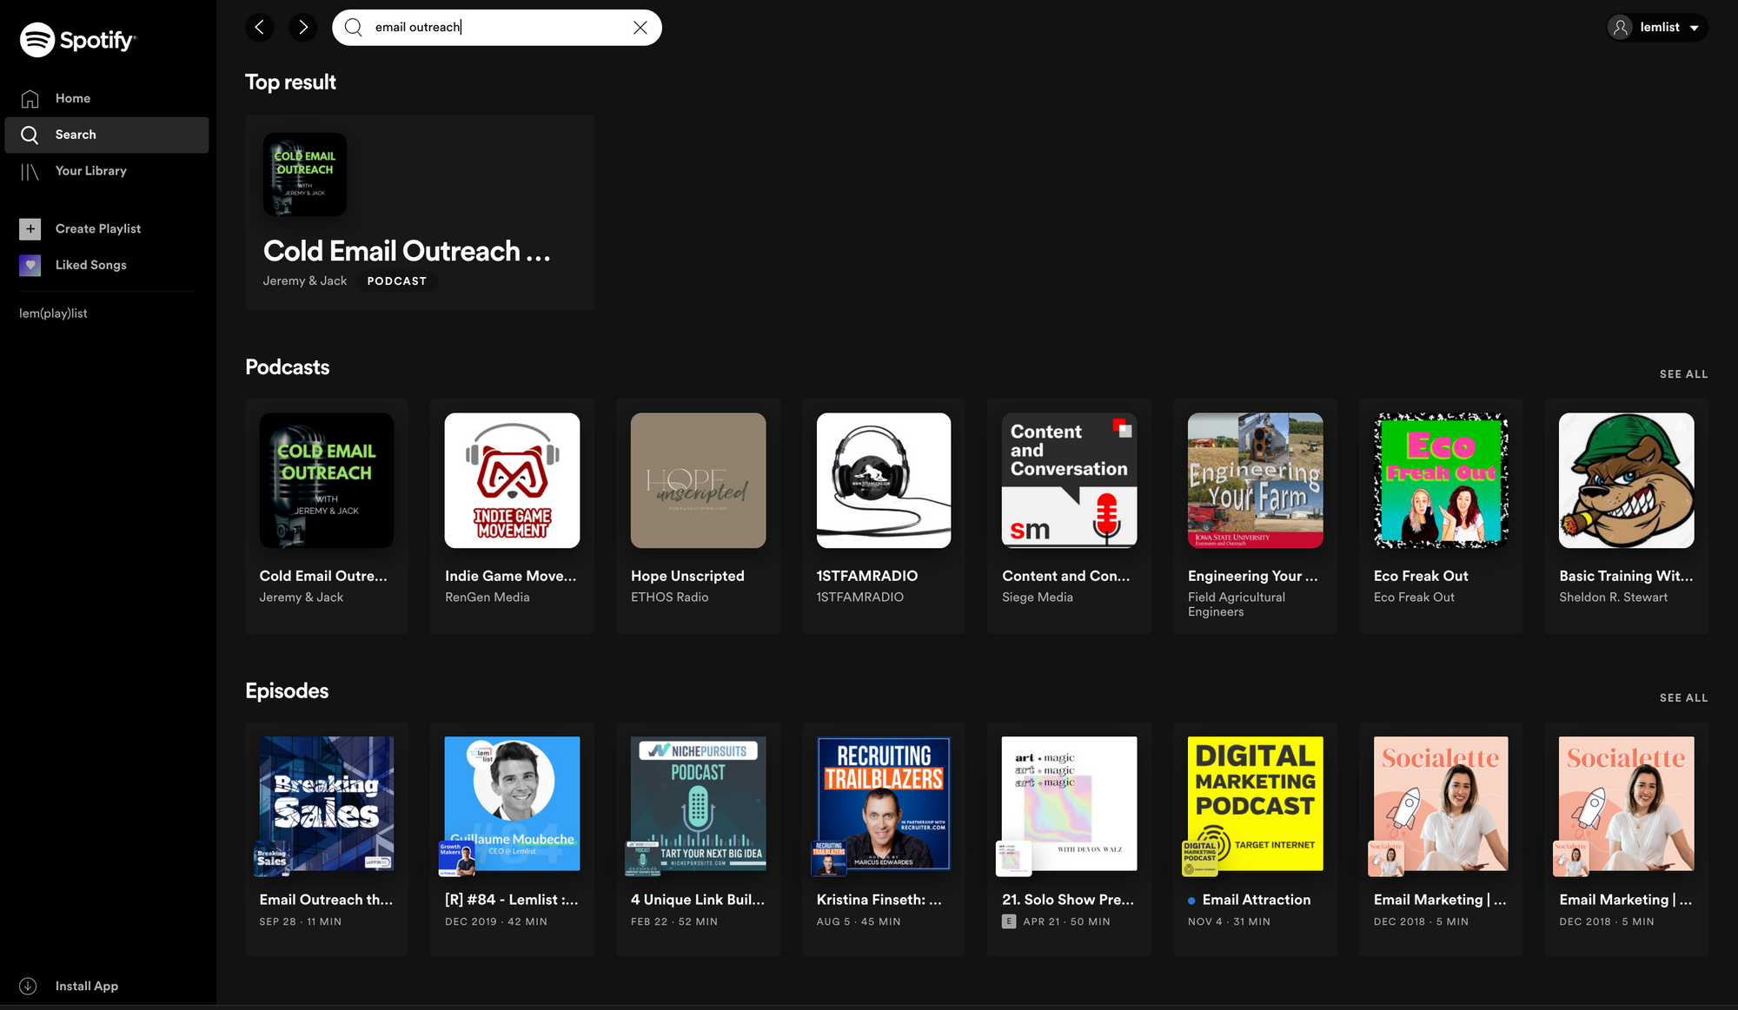Click the Install App download icon
This screenshot has width=1738, height=1010.
click(x=29, y=986)
